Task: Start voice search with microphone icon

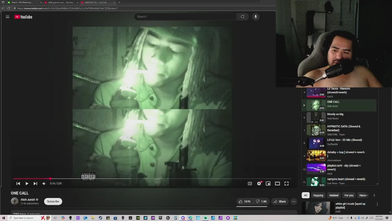Action: pyautogui.click(x=256, y=17)
